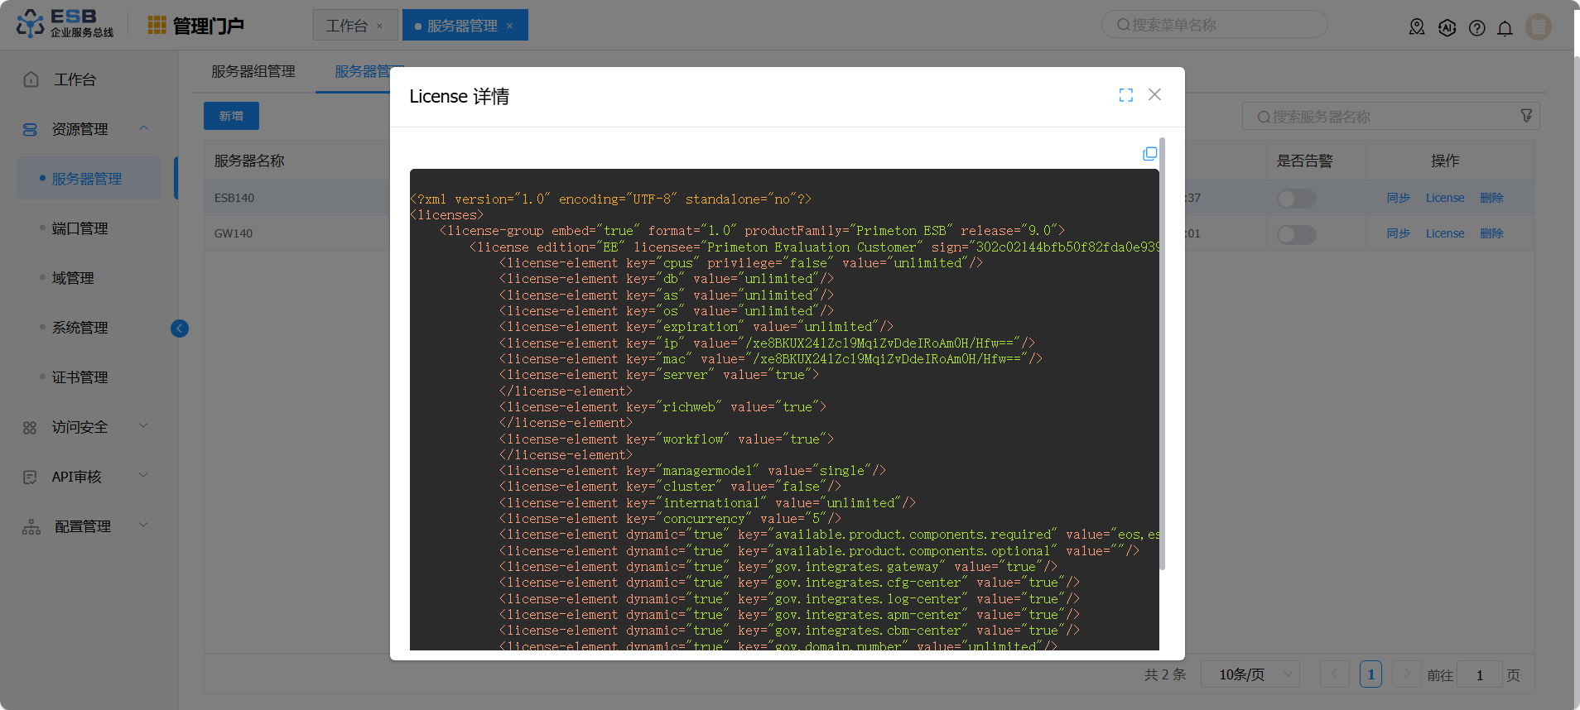Open the AI assistant icon in header
This screenshot has width=1580, height=710.
(x=1447, y=28)
